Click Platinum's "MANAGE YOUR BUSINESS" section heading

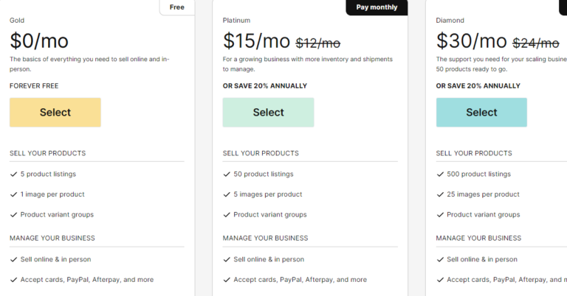pyautogui.click(x=265, y=239)
